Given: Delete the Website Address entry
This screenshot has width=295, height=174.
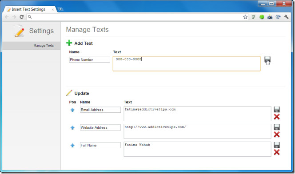Looking at the screenshot, I should 276,134.
